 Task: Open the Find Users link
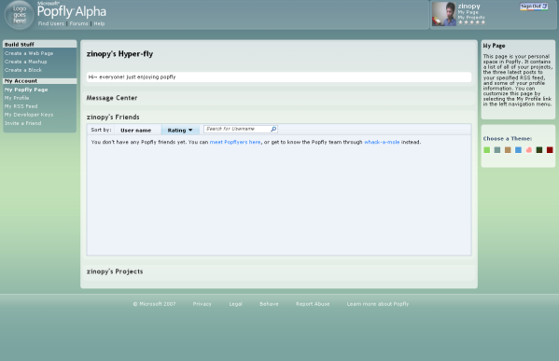51,23
